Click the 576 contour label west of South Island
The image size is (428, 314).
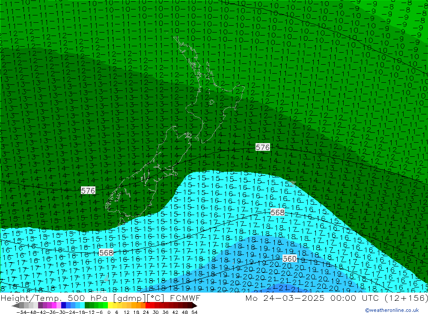[88, 191]
